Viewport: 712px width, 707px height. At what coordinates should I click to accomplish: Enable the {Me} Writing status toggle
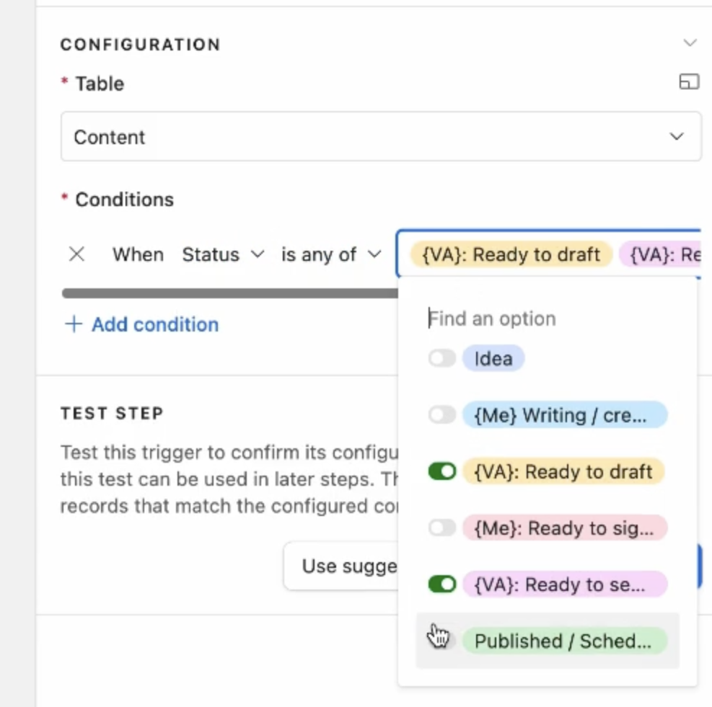click(x=442, y=414)
